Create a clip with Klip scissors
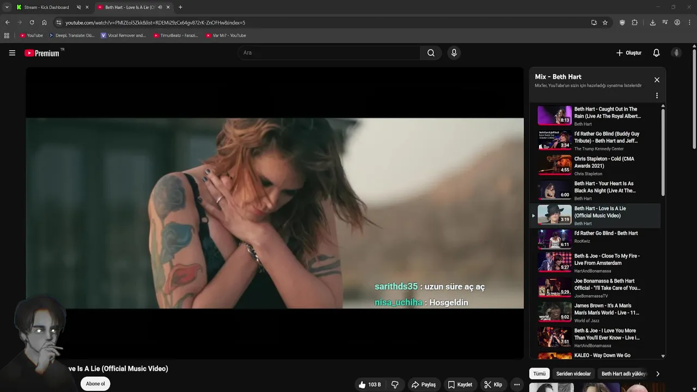This screenshot has width=697, height=392. (493, 384)
